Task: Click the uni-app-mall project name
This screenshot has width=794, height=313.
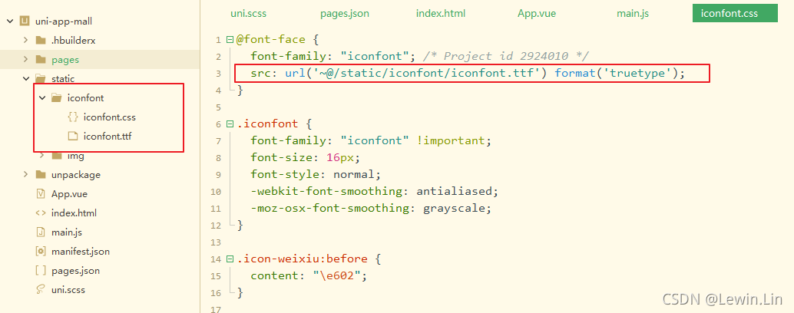Action: click(64, 21)
